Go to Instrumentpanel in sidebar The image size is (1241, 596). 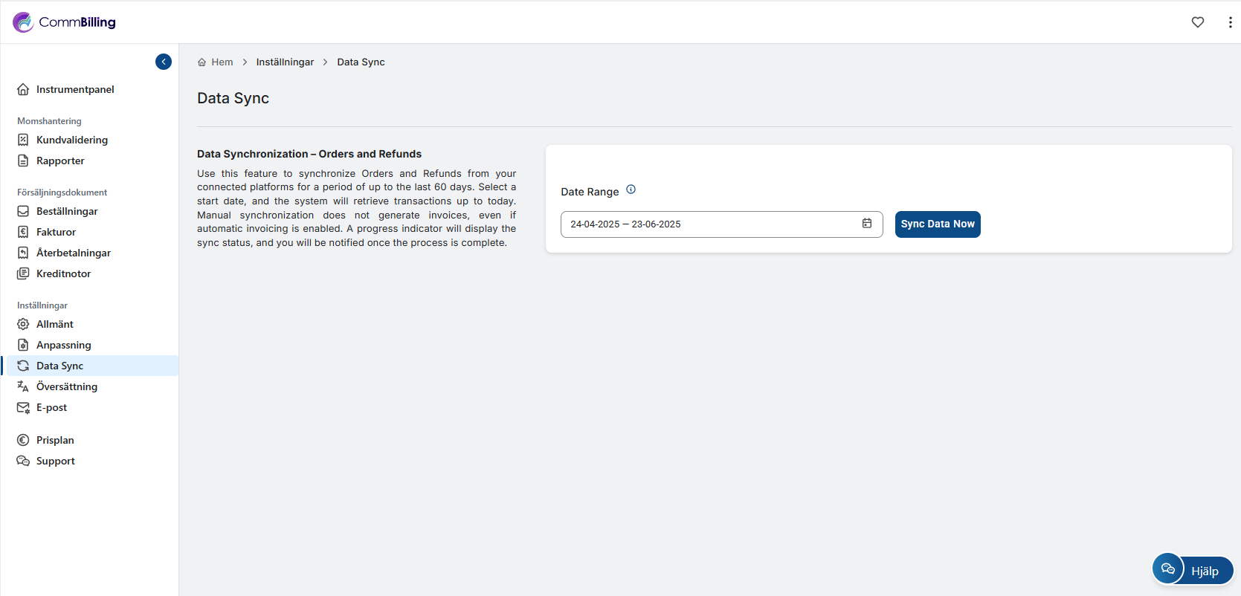74,89
